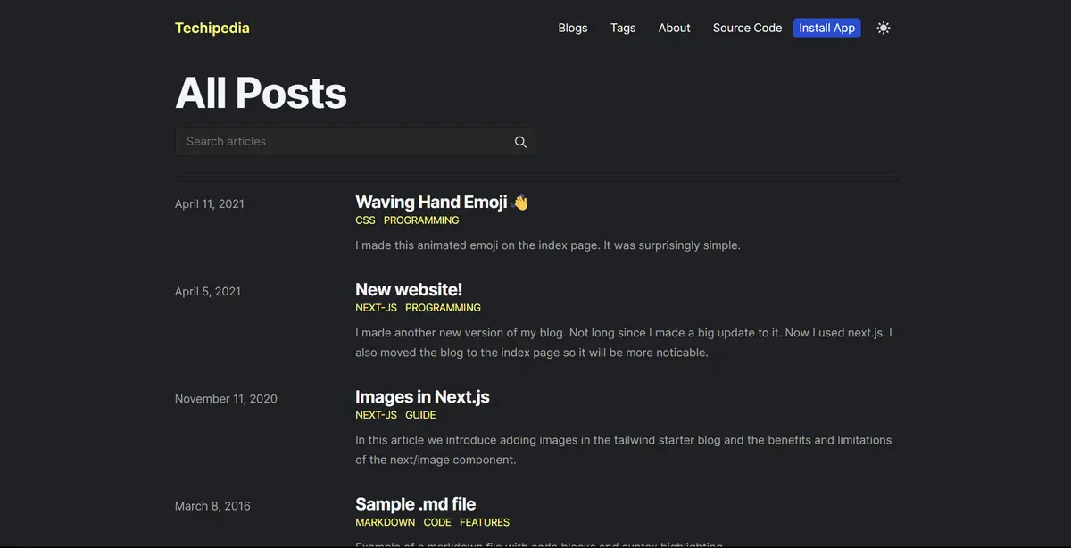Open the Sample .md file post

click(415, 504)
